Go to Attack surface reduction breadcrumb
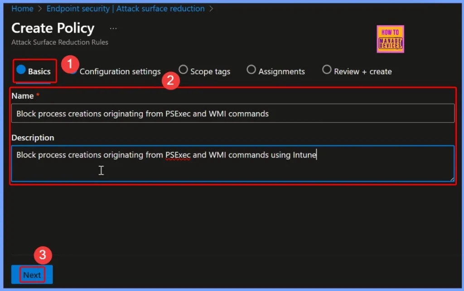The height and width of the screenshot is (291, 464). click(160, 8)
